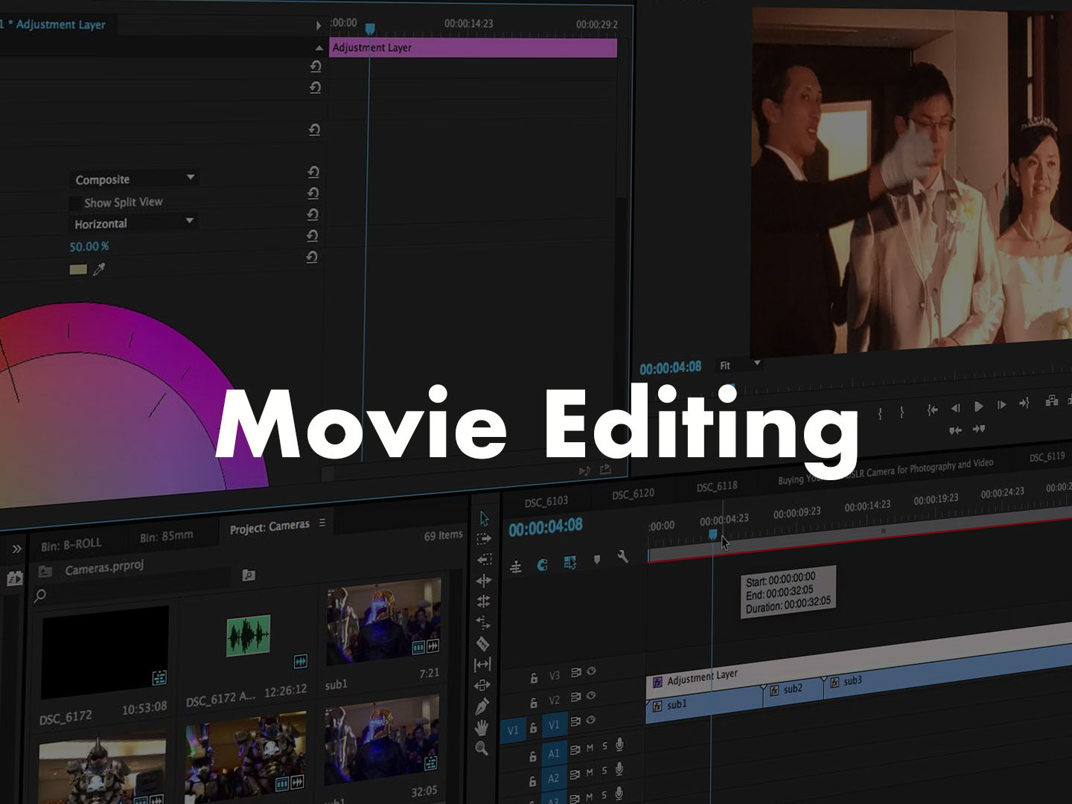
Task: Click the beige color swatch
Action: [x=78, y=269]
